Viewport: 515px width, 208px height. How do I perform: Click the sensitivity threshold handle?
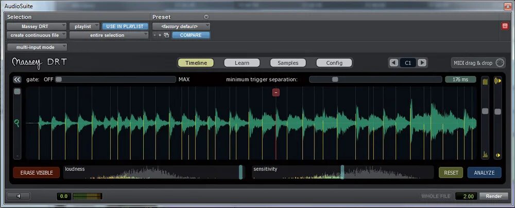coord(342,172)
